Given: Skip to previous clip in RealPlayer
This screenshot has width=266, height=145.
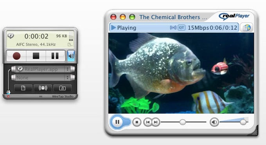Looking at the screenshot, I should (x=147, y=122).
